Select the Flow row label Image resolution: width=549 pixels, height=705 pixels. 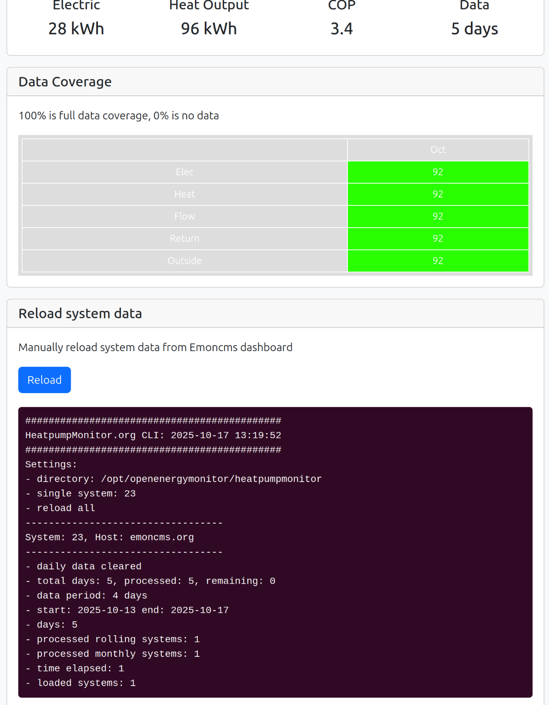point(184,216)
